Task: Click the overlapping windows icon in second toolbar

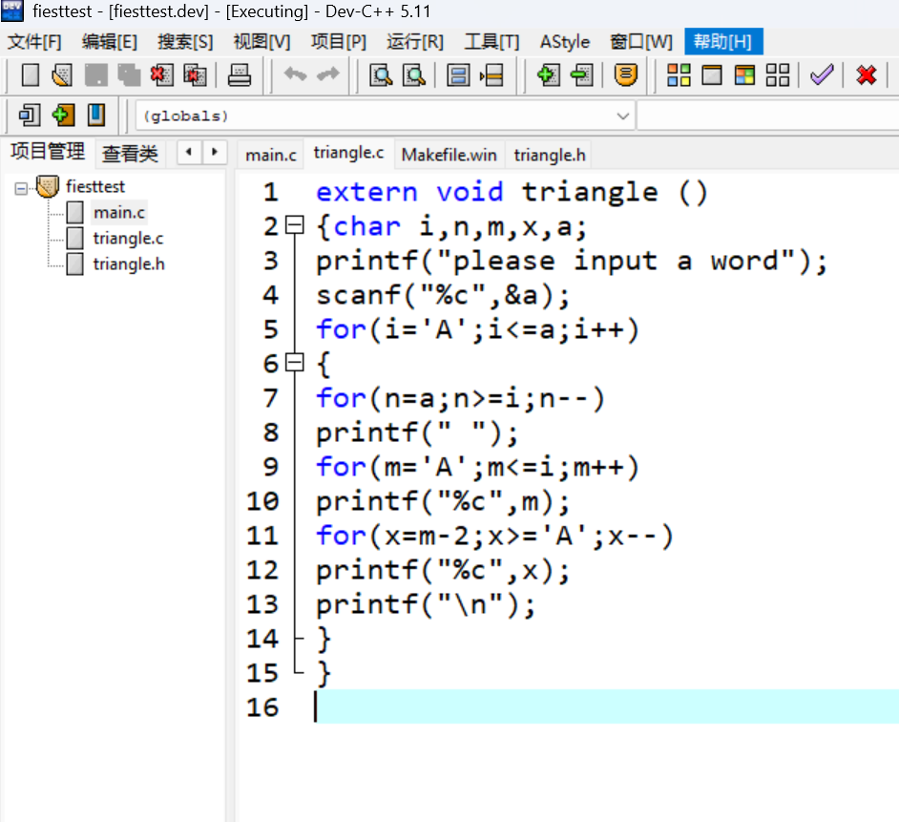Action: (30, 115)
